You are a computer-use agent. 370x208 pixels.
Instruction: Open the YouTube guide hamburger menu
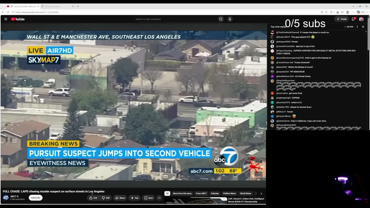click(5, 19)
